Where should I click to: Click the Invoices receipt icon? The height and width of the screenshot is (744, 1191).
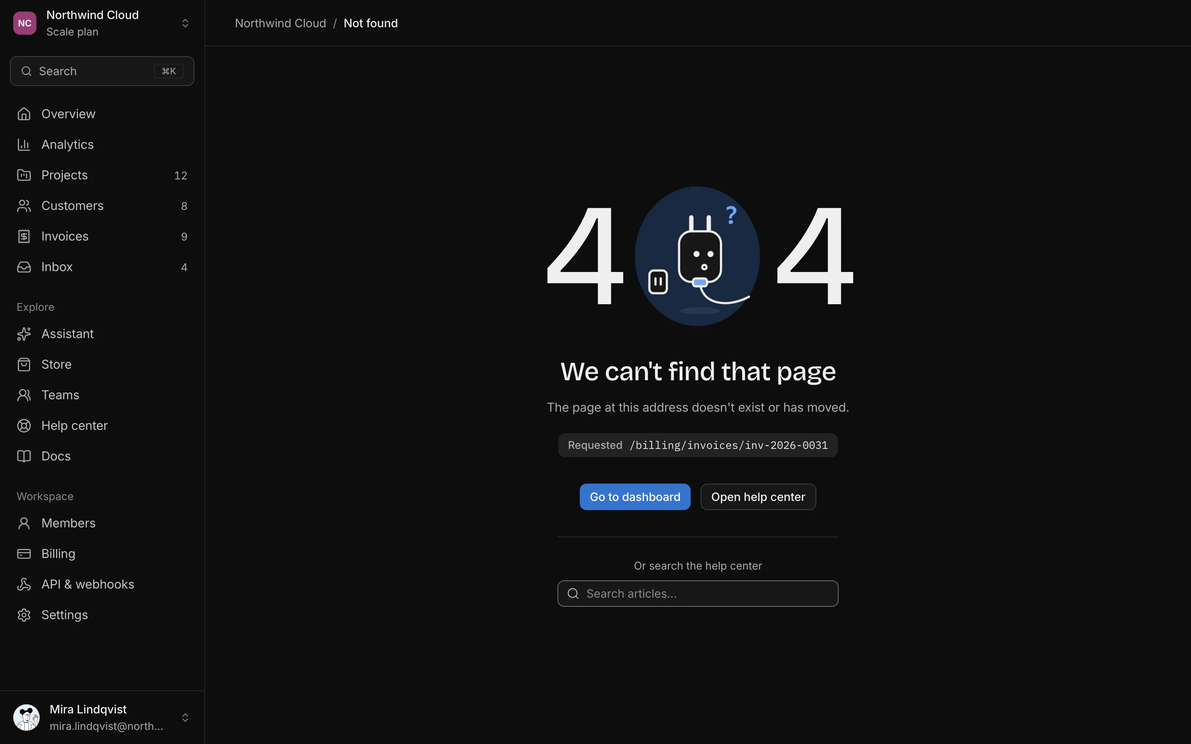[24, 236]
